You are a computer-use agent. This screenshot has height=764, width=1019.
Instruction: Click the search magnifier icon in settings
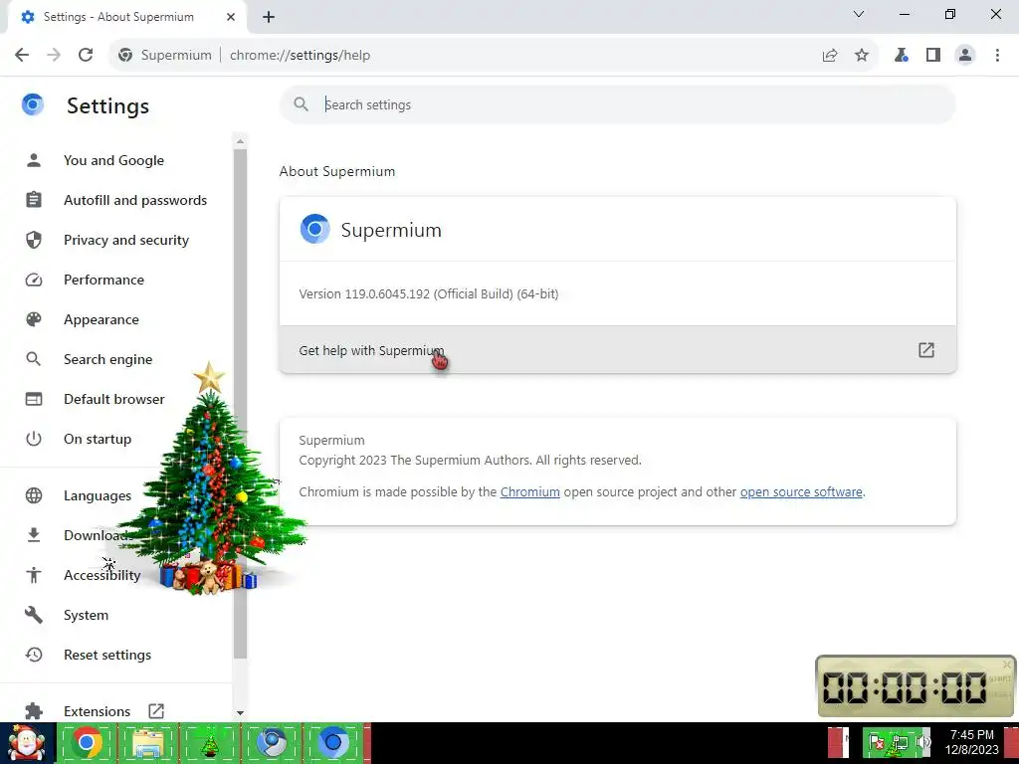point(301,104)
